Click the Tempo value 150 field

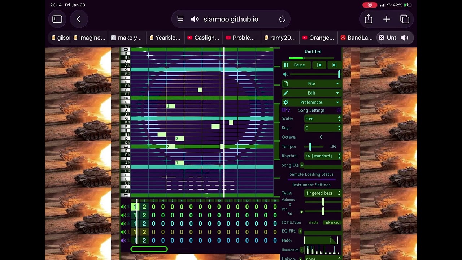(x=333, y=147)
